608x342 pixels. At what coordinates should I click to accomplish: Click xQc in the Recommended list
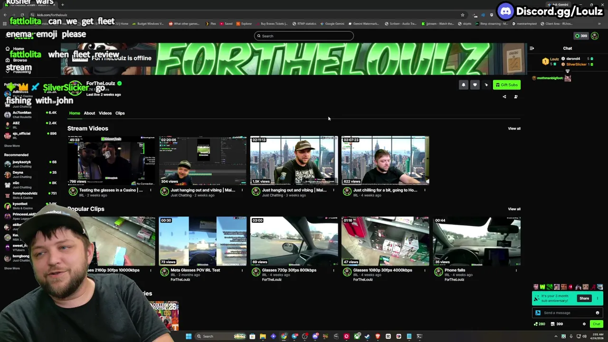31,185
